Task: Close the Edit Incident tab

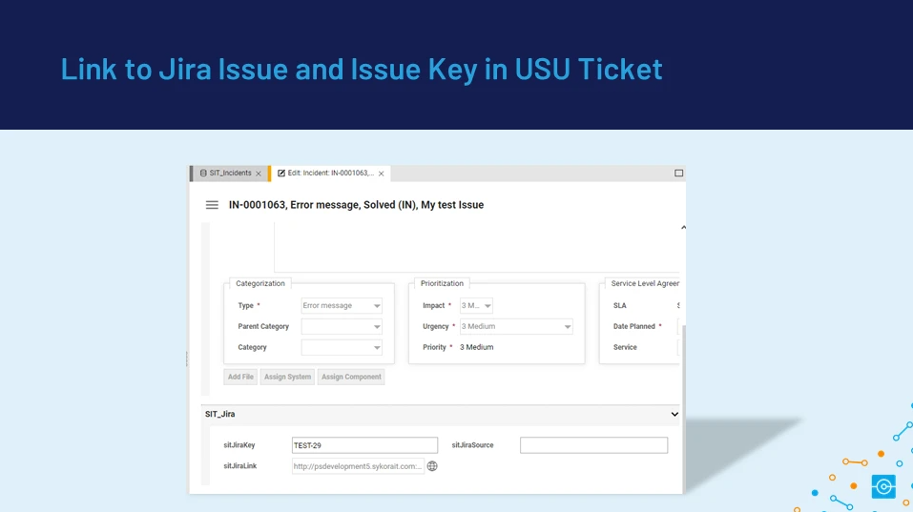Action: [x=382, y=174]
